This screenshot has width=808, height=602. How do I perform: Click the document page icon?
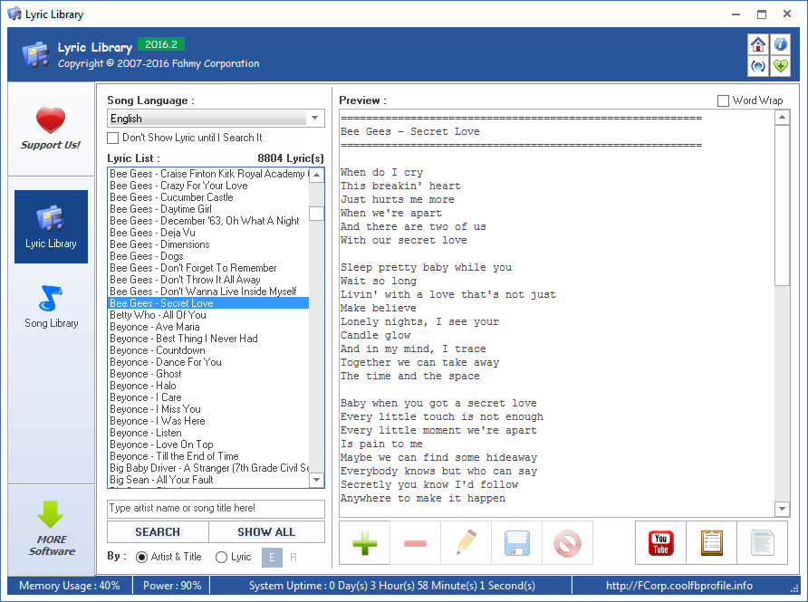coord(762,543)
